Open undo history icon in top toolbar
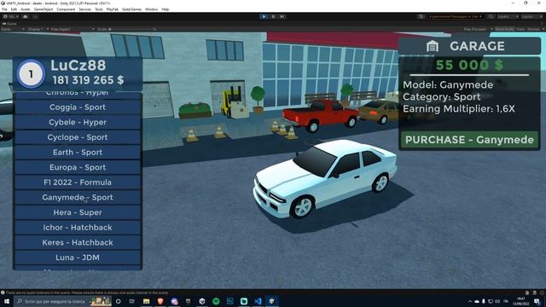The height and width of the screenshot is (307, 546). coord(421,16)
